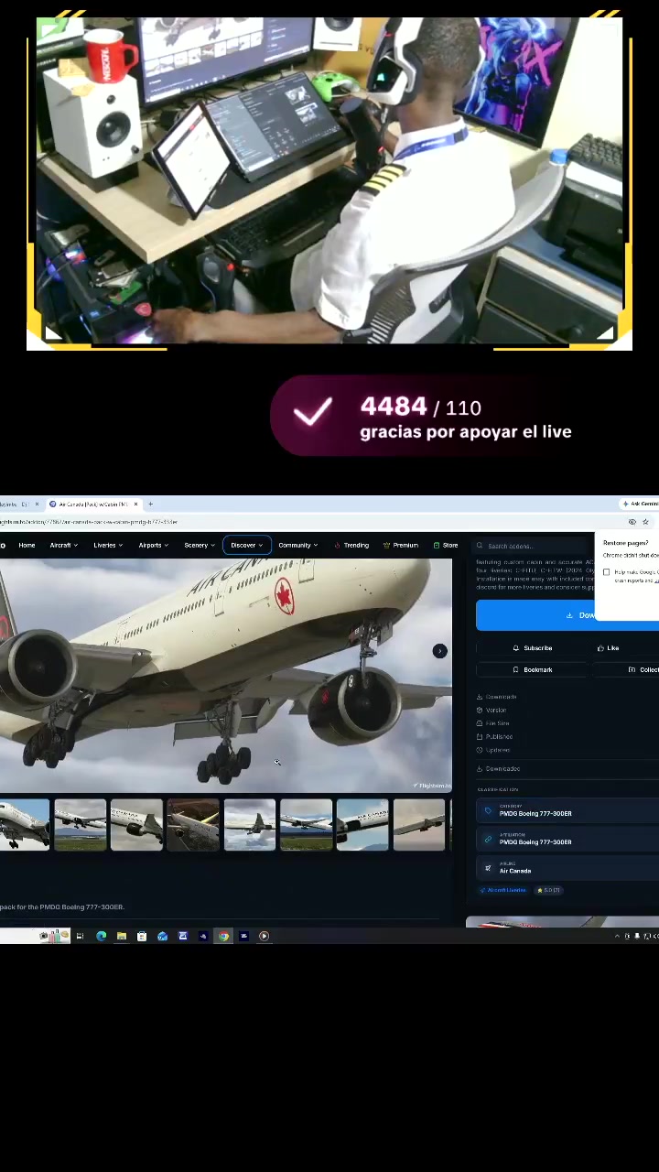659x1172 pixels.
Task: Open Microsoft Edge from the taskbar
Action: coord(101,936)
